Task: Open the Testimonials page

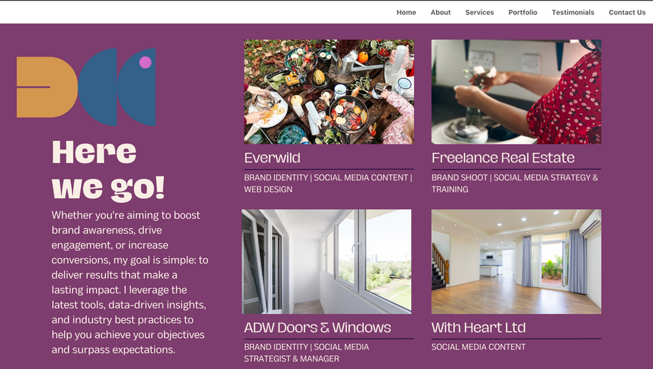Action: (x=573, y=13)
